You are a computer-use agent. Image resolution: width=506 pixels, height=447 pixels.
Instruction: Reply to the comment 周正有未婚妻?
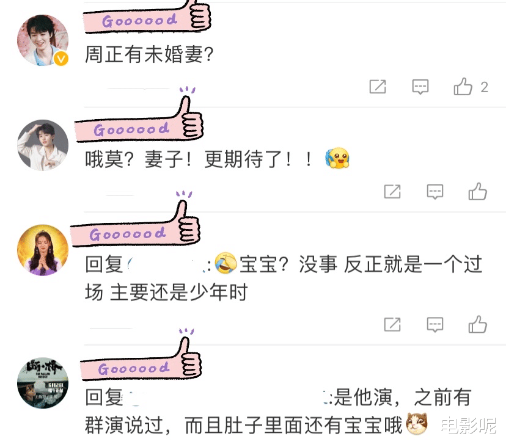[420, 87]
